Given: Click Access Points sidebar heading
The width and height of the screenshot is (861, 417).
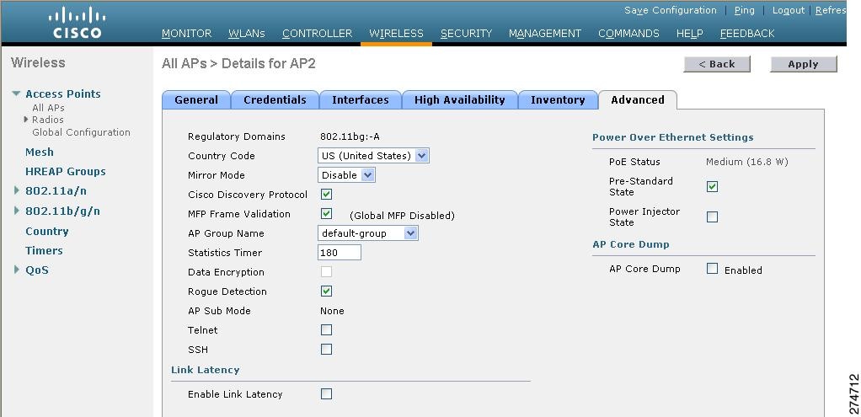Looking at the screenshot, I should 63,94.
